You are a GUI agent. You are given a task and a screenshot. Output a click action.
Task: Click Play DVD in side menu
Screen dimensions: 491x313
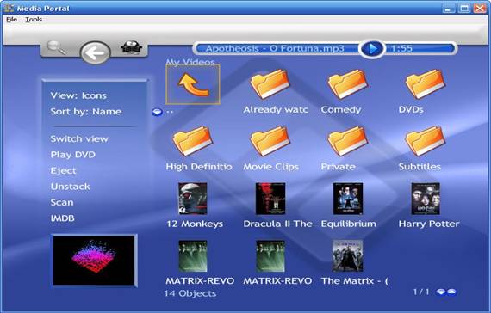coord(73,155)
